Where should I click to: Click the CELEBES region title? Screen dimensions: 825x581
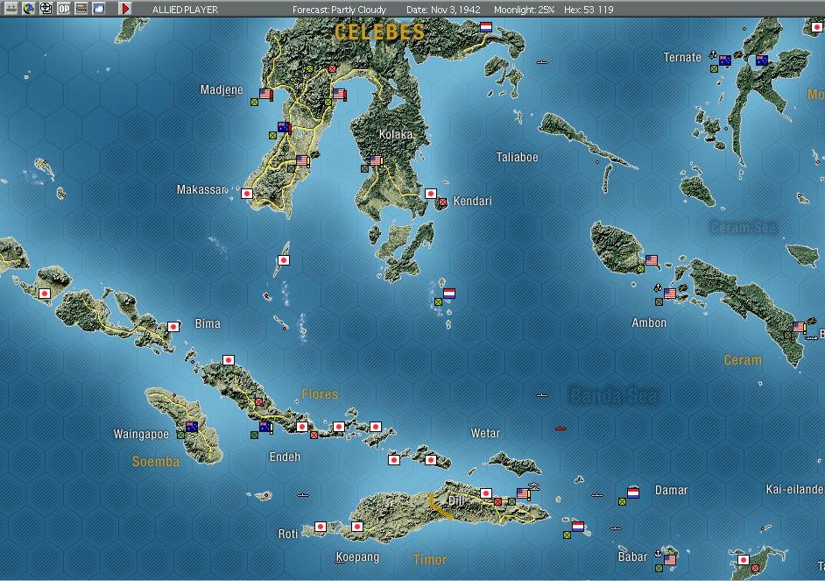click(x=379, y=32)
